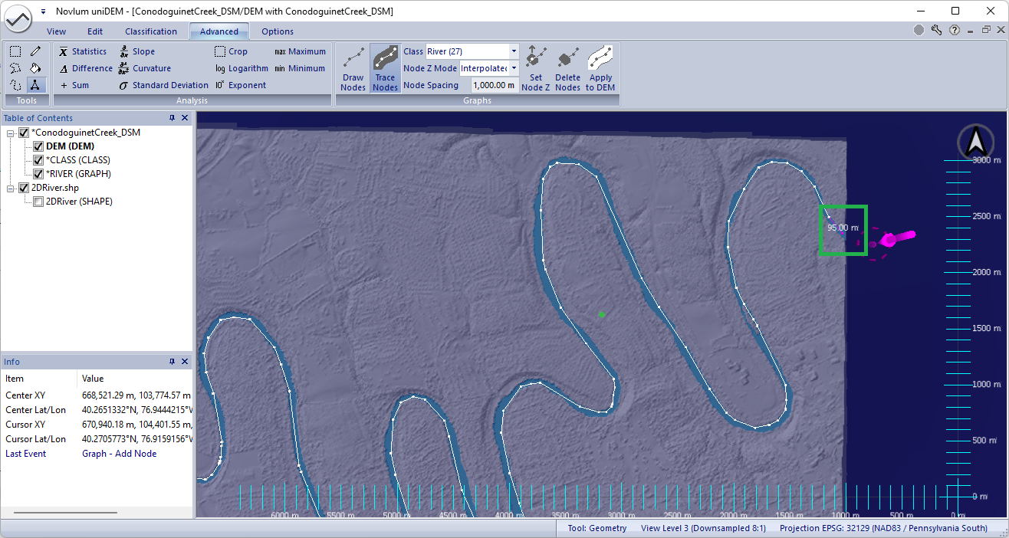
Task: Compute the Minimum value
Action: coord(300,68)
